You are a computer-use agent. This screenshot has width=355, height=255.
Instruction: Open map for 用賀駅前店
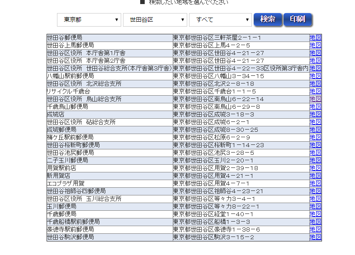tap(315, 168)
